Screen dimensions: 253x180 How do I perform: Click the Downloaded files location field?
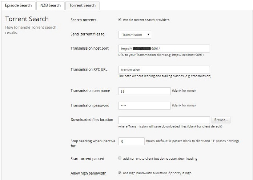point(164,120)
